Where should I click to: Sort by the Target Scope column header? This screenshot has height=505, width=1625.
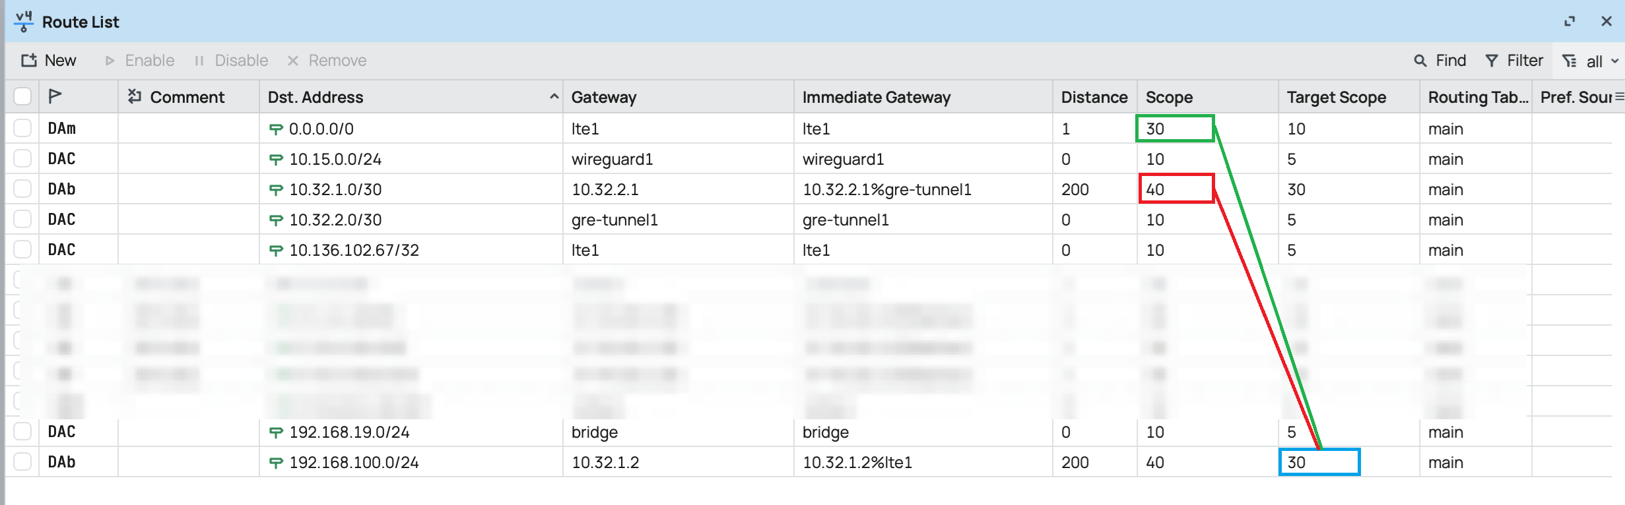coord(1348,97)
